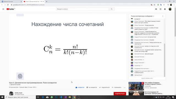Close the YouTube lesson tab
This screenshot has height=99, width=176.
click(x=43, y=2)
